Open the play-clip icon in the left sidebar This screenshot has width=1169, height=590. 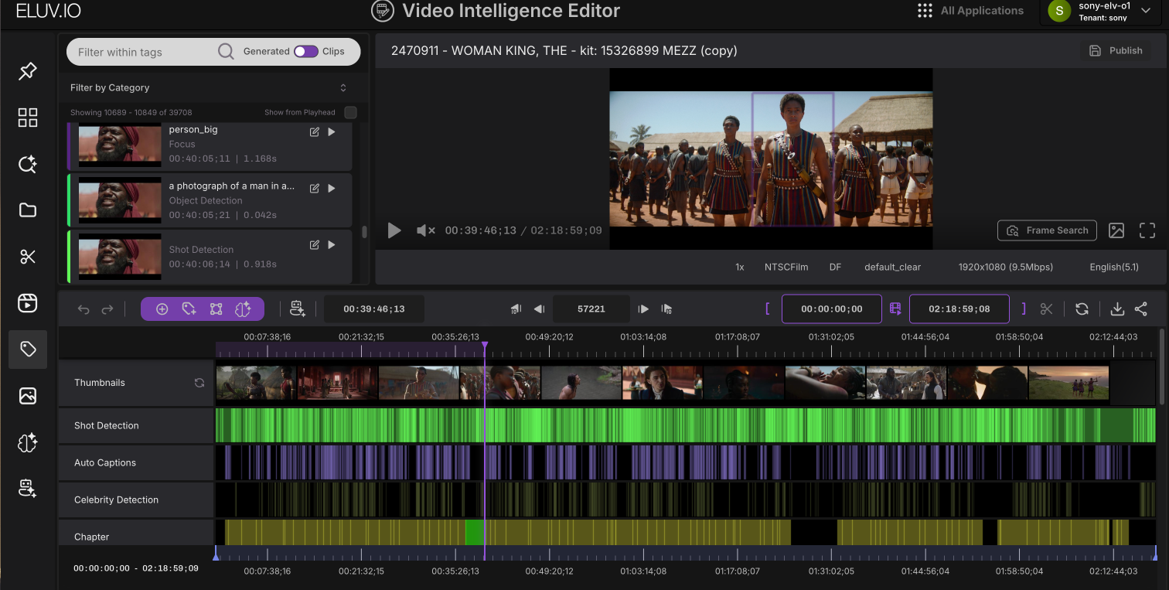pos(28,303)
